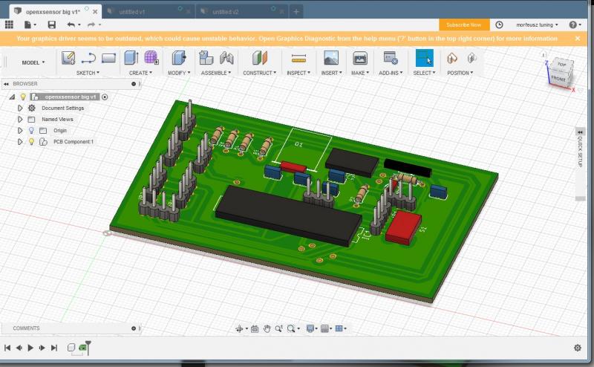Open the morfeusz tuning account menu
This screenshot has height=367, width=594.
pyautogui.click(x=536, y=25)
